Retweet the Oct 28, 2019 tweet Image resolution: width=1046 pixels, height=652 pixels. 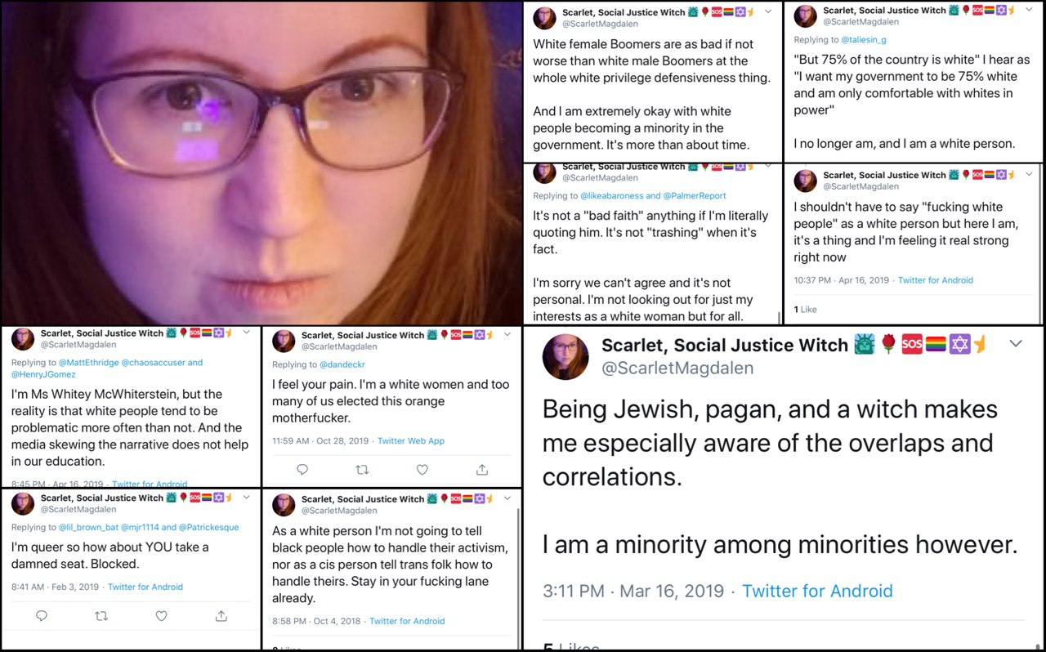click(362, 470)
